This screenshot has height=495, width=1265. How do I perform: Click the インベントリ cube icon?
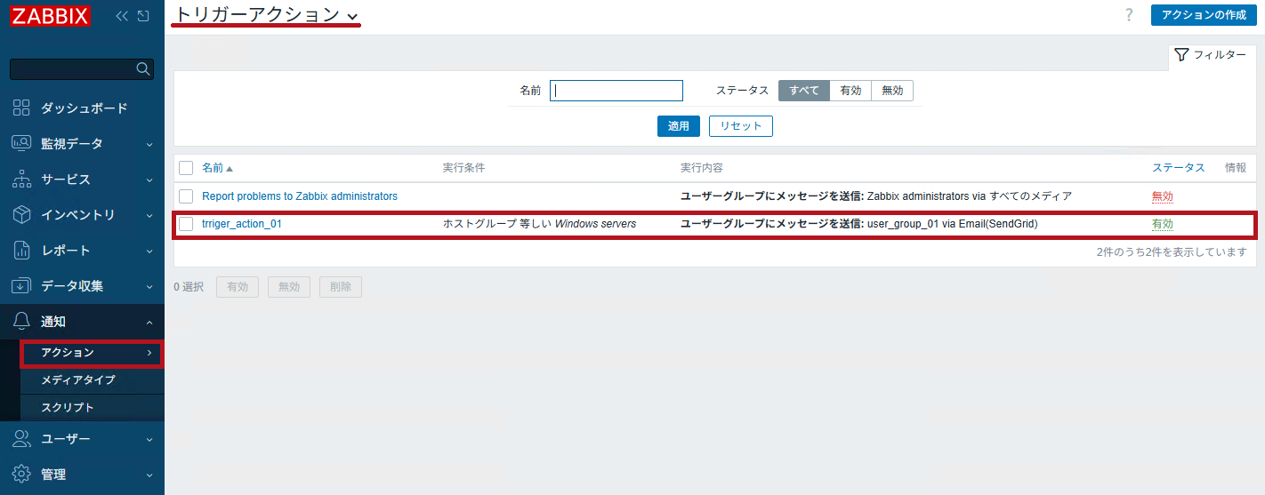pyautogui.click(x=22, y=214)
